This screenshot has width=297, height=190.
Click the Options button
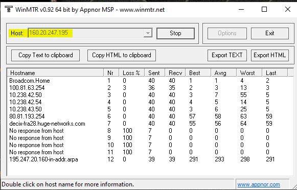(x=227, y=33)
